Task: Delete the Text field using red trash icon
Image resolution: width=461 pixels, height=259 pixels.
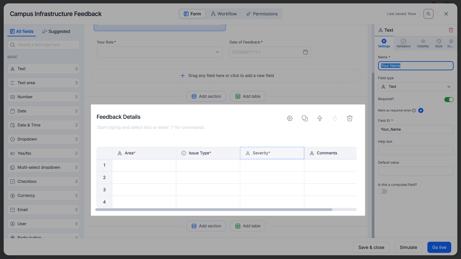Action: [x=451, y=30]
